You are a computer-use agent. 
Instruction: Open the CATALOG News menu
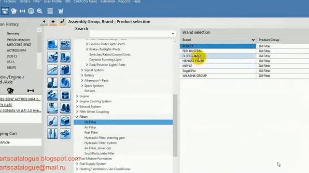coord(85,1)
